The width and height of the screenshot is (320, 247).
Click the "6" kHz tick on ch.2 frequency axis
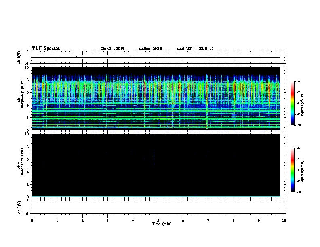point(28,159)
